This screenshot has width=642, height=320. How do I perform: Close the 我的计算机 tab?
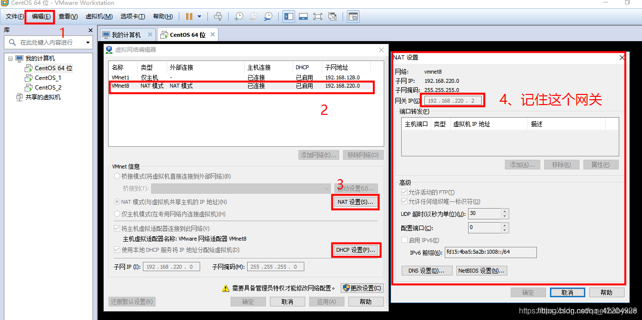pos(150,34)
